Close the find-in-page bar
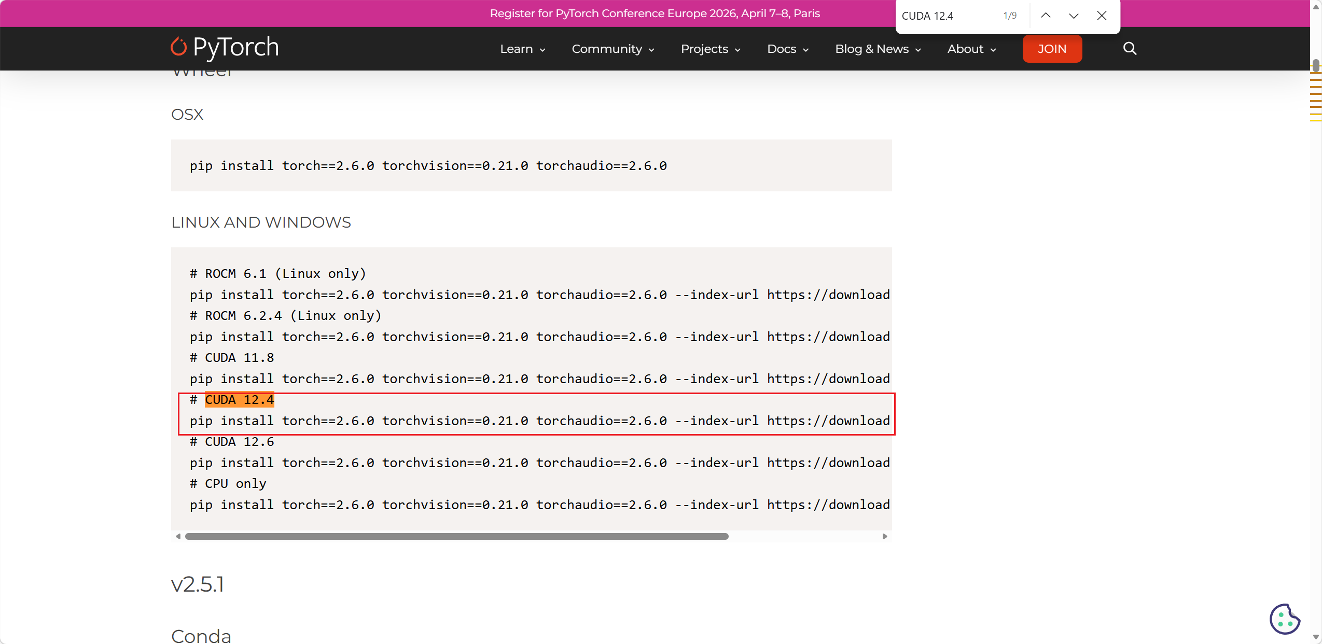The width and height of the screenshot is (1322, 644). (1102, 16)
